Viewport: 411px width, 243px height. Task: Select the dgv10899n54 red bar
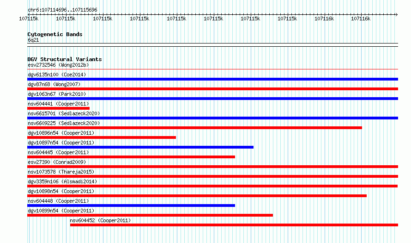point(150,215)
